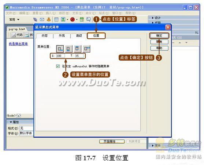Viewport: 204px width, 165px height.
Task: Open the 格式 format dropdown
Action: point(26,128)
